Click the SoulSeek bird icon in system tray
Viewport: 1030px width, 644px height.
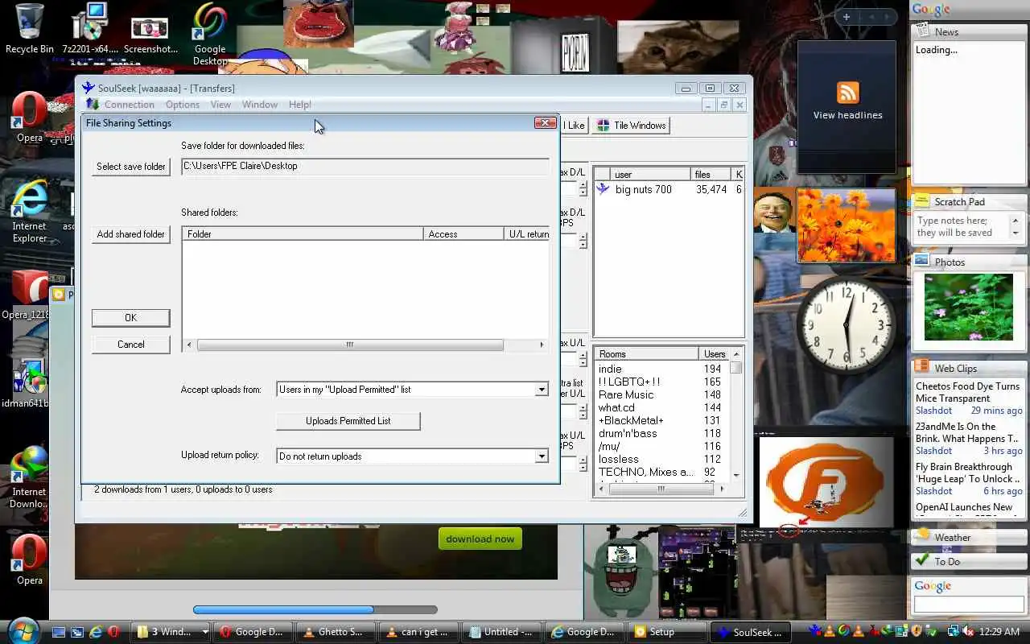pyautogui.click(x=815, y=632)
